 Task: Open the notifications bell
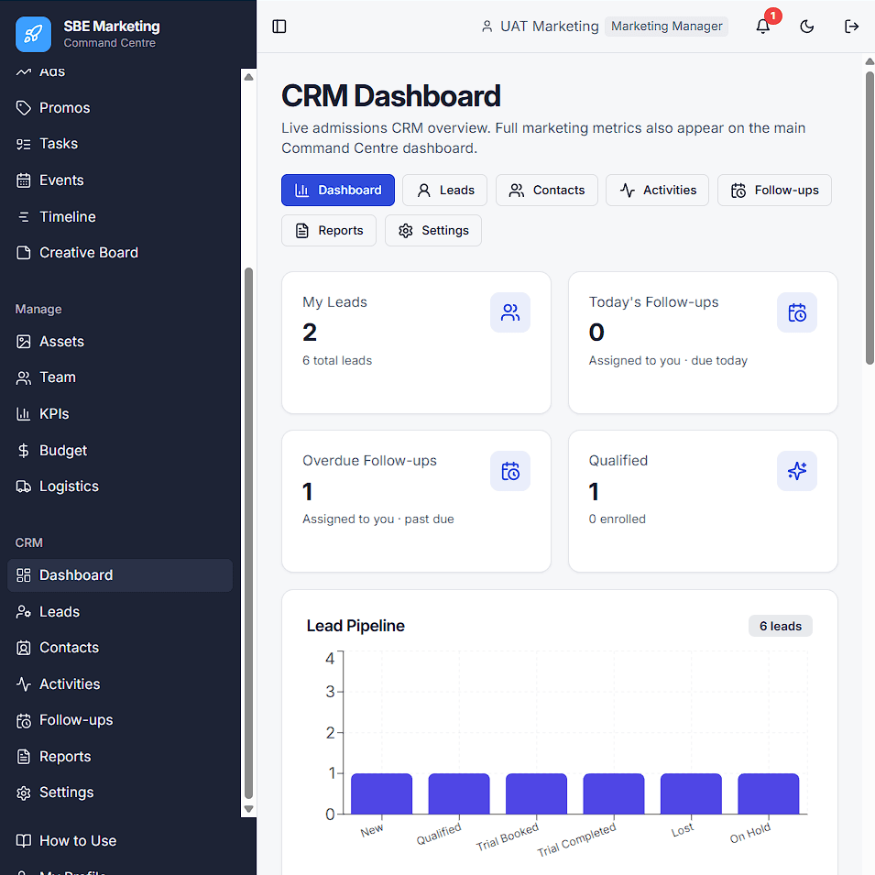[763, 27]
